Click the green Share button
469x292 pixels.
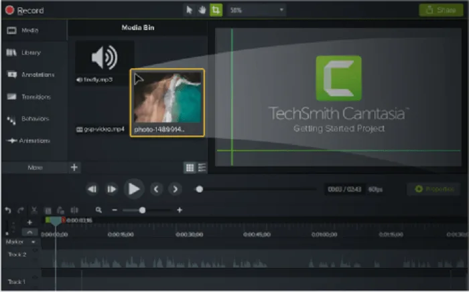click(x=441, y=10)
